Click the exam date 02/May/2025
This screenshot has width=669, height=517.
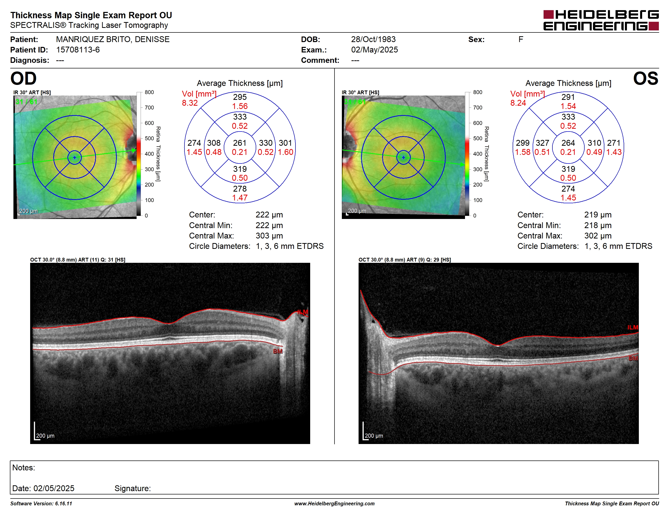coord(374,50)
